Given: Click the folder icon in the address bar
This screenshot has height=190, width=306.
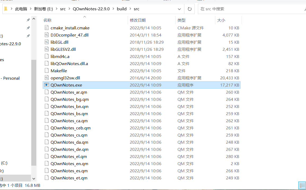Looking at the screenshot, I should pyautogui.click(x=5, y=9).
